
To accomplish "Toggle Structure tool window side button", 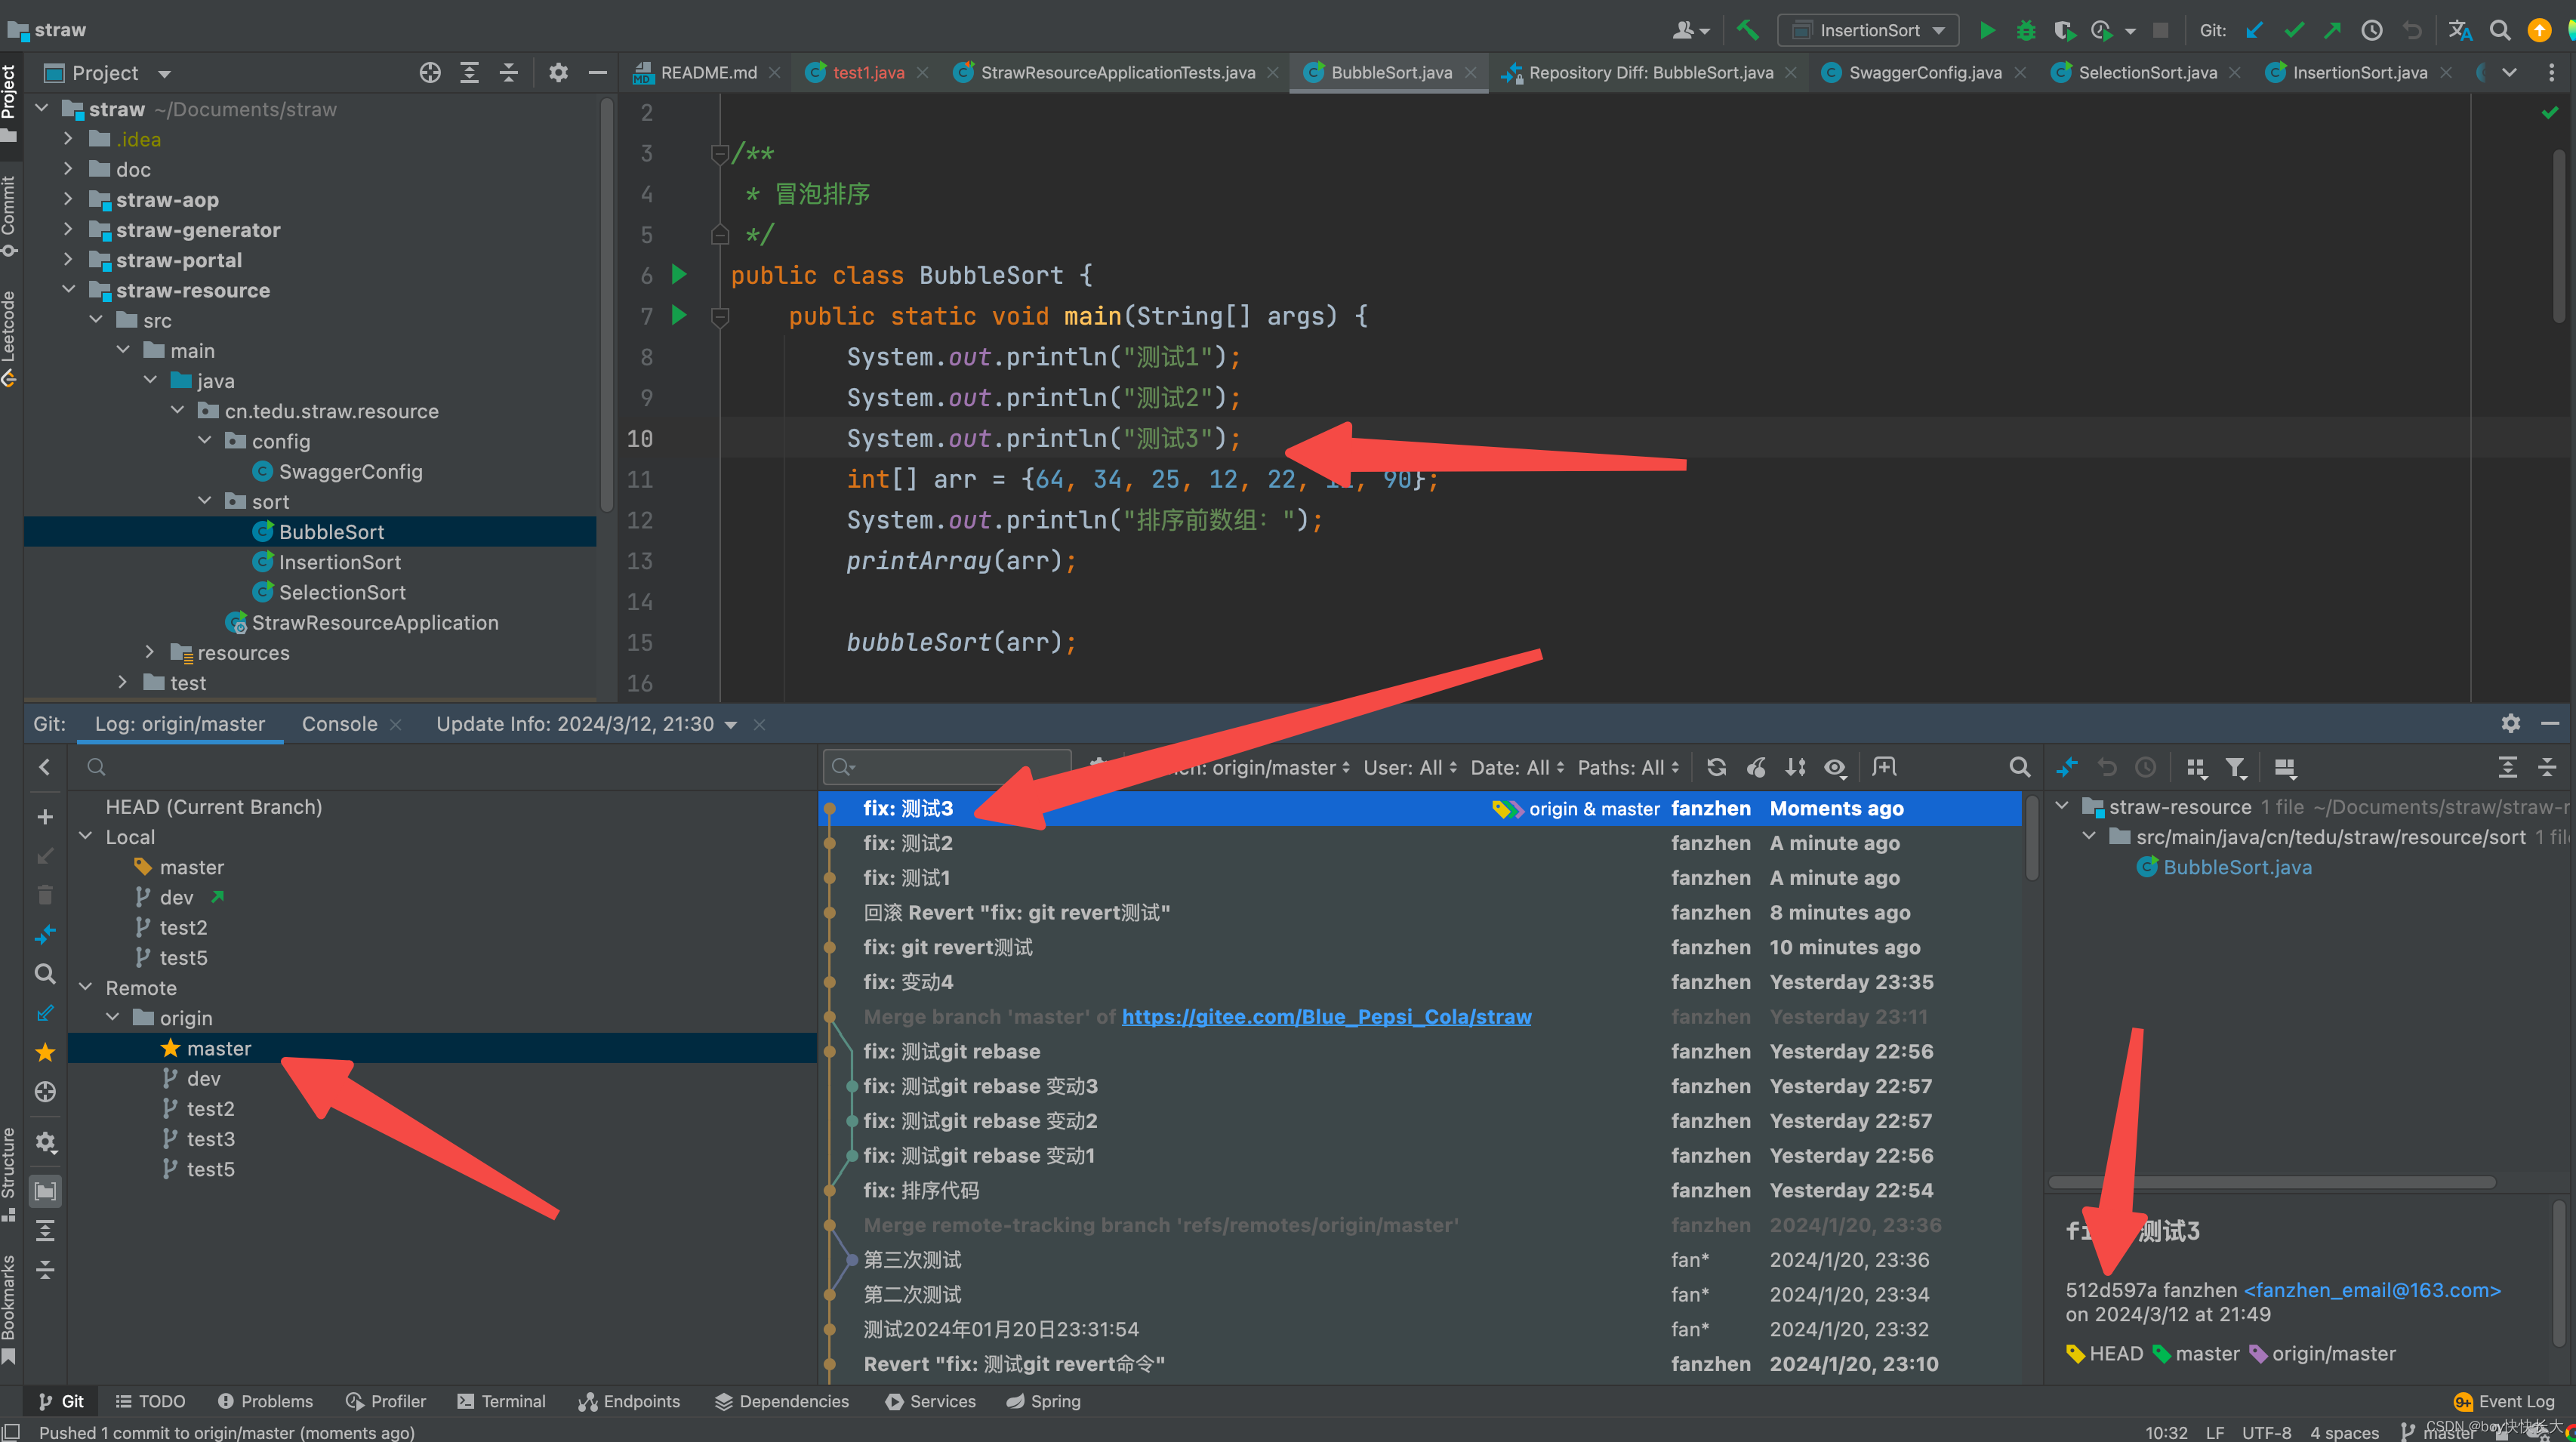I will tap(9, 1173).
